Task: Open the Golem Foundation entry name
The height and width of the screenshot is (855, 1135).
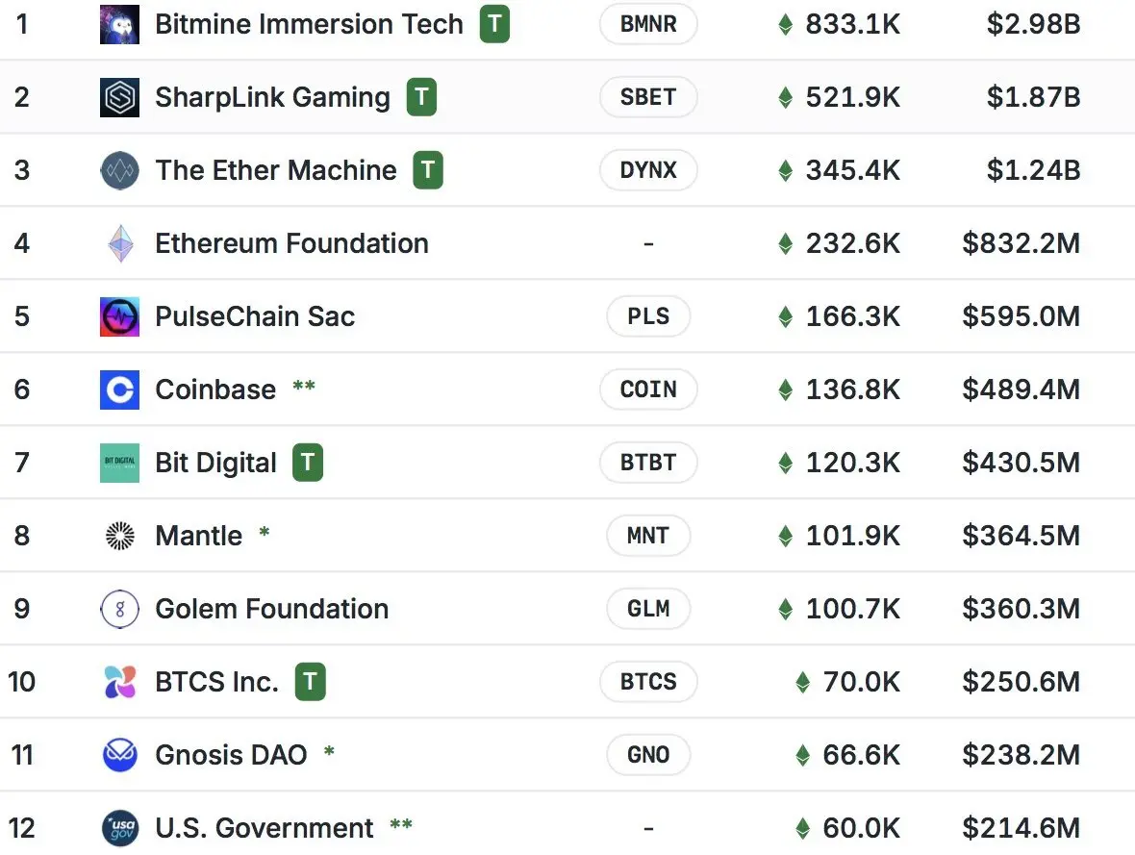Action: (x=272, y=609)
